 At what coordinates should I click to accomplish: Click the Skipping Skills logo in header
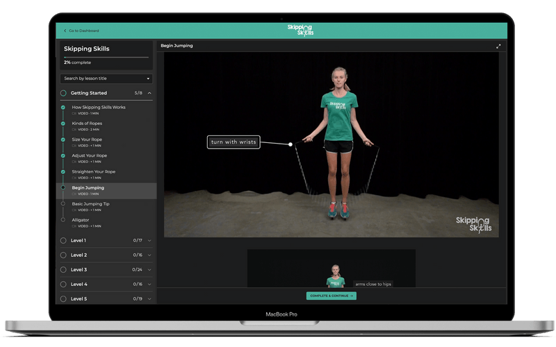pyautogui.click(x=300, y=30)
